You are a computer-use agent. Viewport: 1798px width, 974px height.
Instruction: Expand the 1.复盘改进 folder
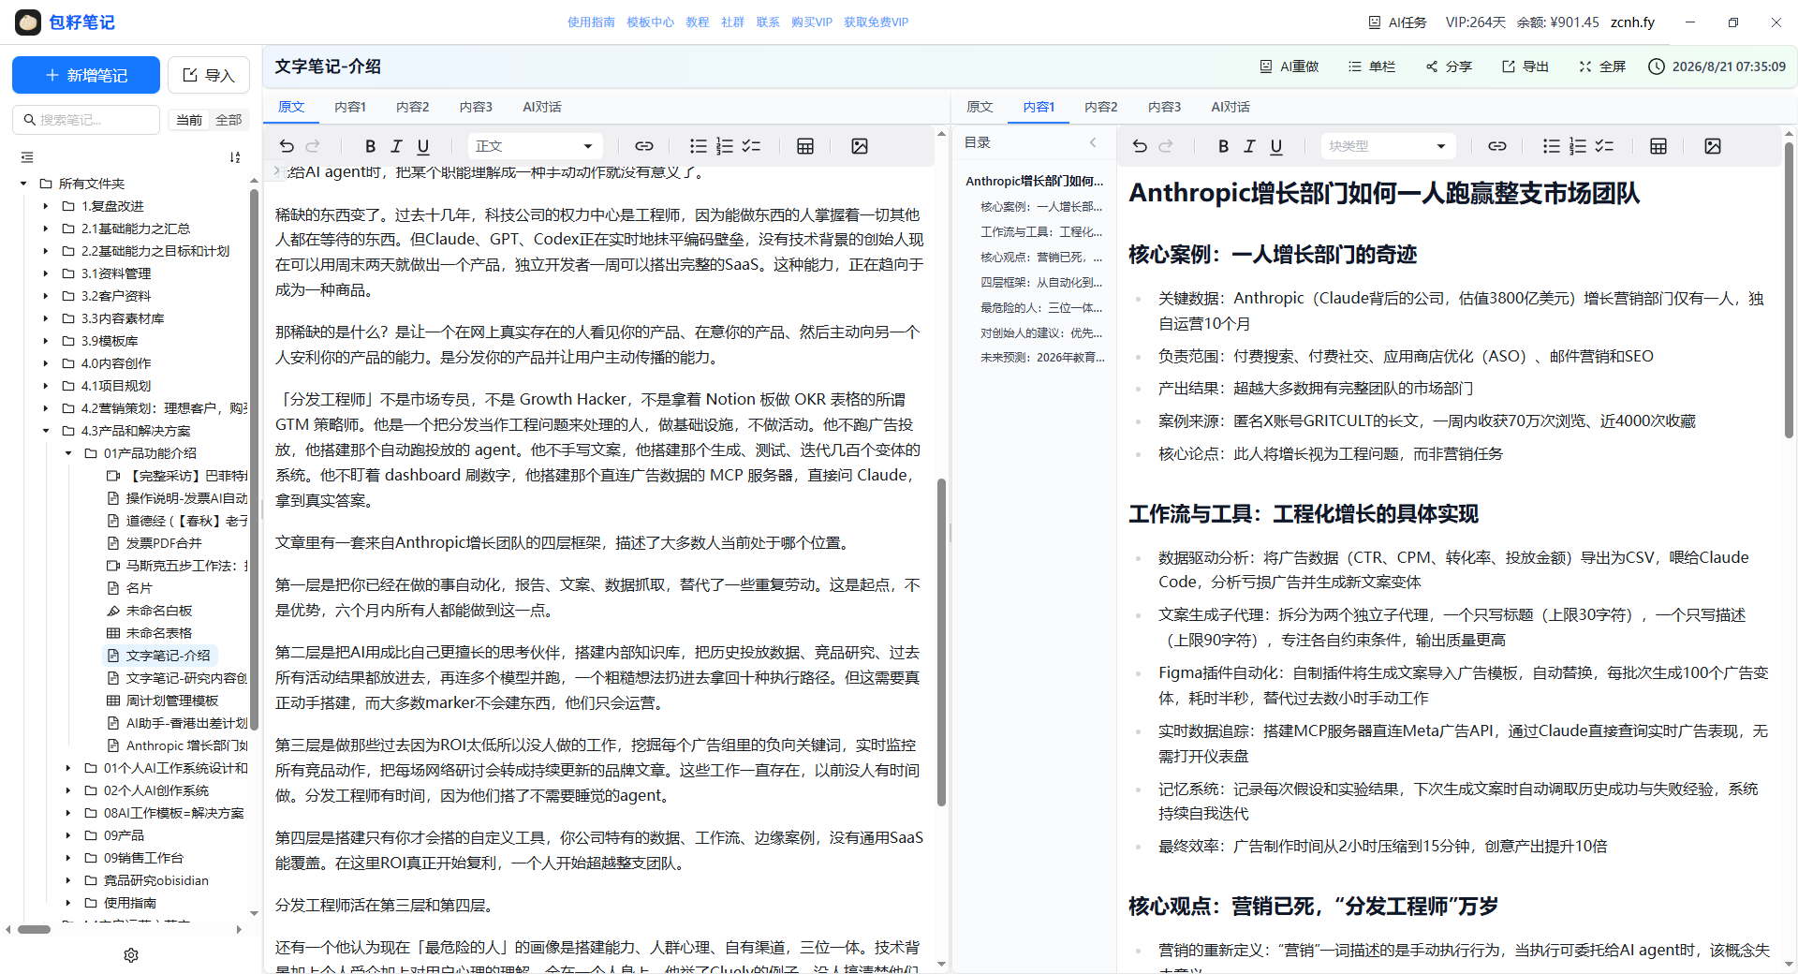(x=46, y=206)
